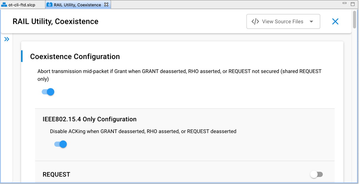359x184 pixels.
Task: Click the vertical scrollbar thumb
Action: pos(354,20)
